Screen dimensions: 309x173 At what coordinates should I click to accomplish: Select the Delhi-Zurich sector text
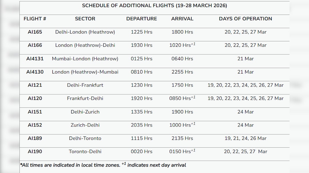[85, 112]
